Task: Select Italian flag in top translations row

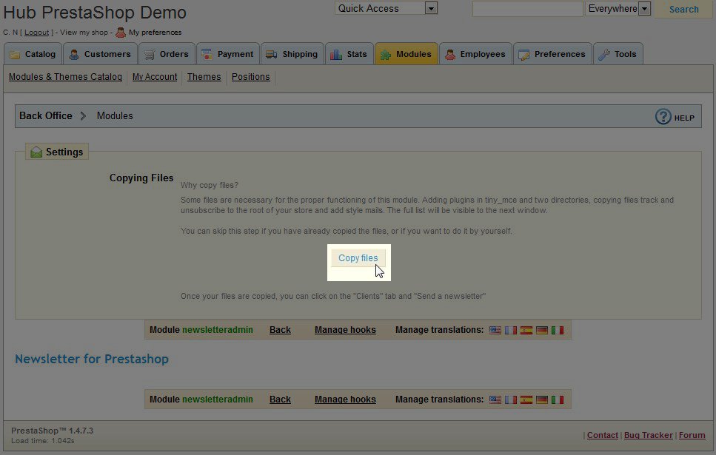Action: pyautogui.click(x=558, y=330)
